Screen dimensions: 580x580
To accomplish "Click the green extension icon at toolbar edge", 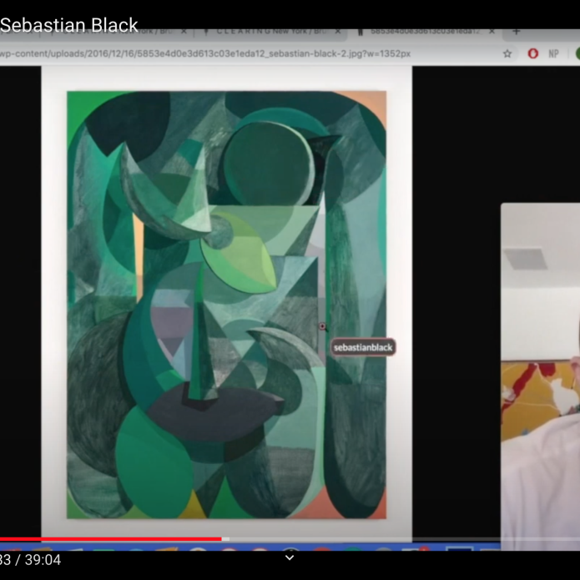I will point(577,53).
